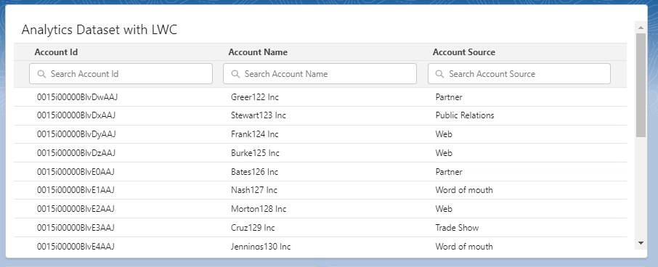This screenshot has width=658, height=267.
Task: Click the Account Name column header
Action: 258,52
